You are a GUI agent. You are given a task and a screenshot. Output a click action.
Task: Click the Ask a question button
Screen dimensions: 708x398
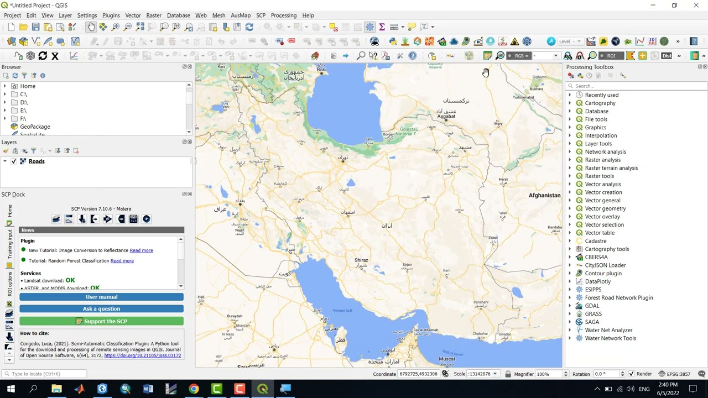[x=101, y=309]
